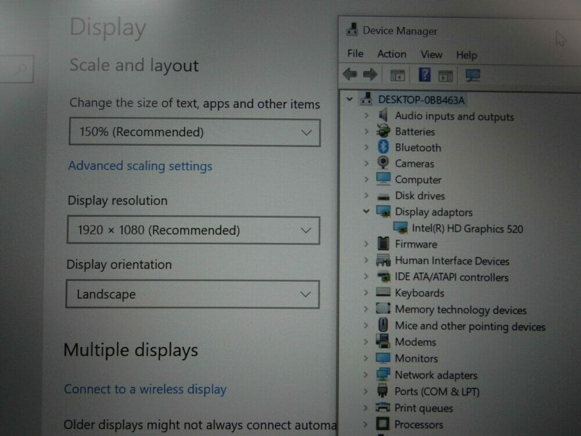Expand the Memory technology devices node
The width and height of the screenshot is (581, 436).
(x=365, y=309)
